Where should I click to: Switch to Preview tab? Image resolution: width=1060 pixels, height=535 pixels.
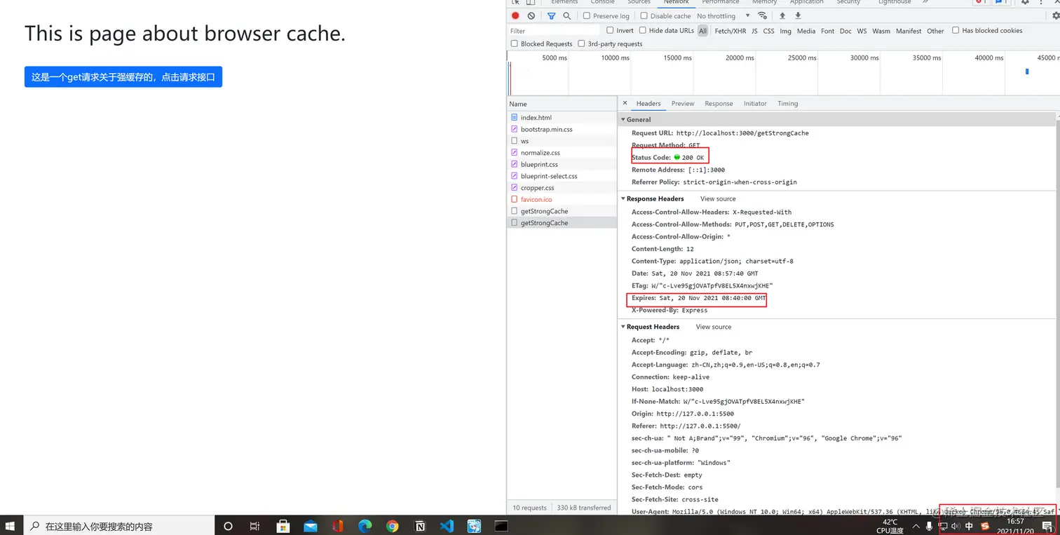coord(683,103)
